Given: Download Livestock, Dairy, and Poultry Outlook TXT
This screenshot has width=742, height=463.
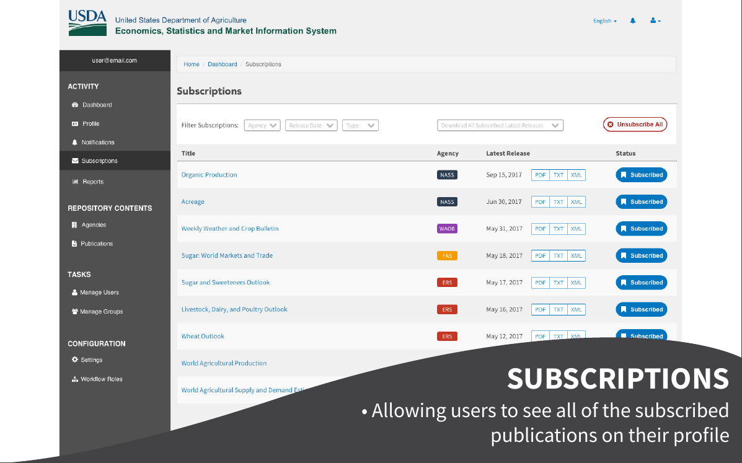Looking at the screenshot, I should tap(559, 310).
